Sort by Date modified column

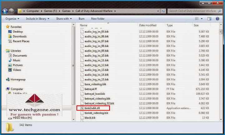point(148,25)
